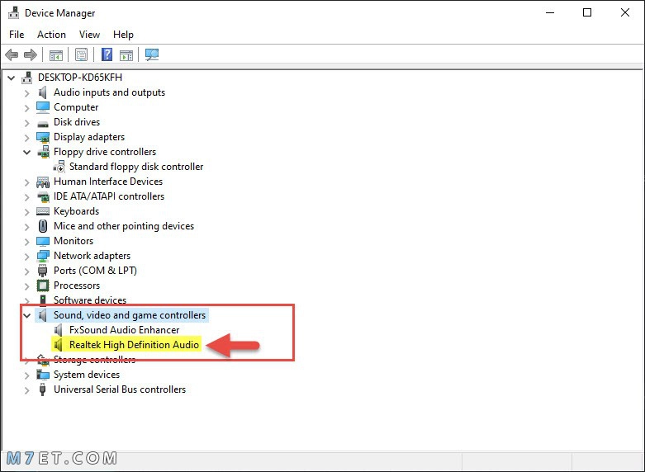Screen dimensions: 645x472
Task: Select Realtek High Definition Audio
Action: [134, 345]
